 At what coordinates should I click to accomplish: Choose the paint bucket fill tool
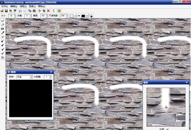(x=3, y=29)
